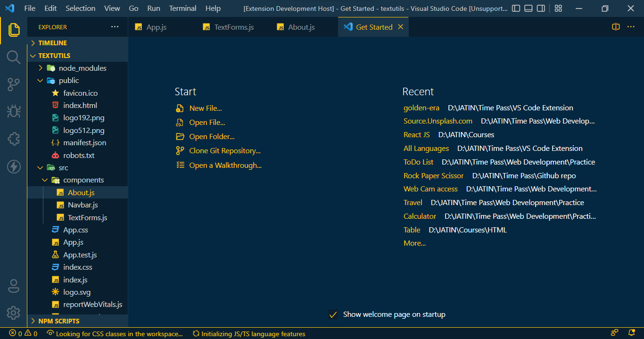
Task: Click errors and warnings status indicator
Action: point(23,333)
